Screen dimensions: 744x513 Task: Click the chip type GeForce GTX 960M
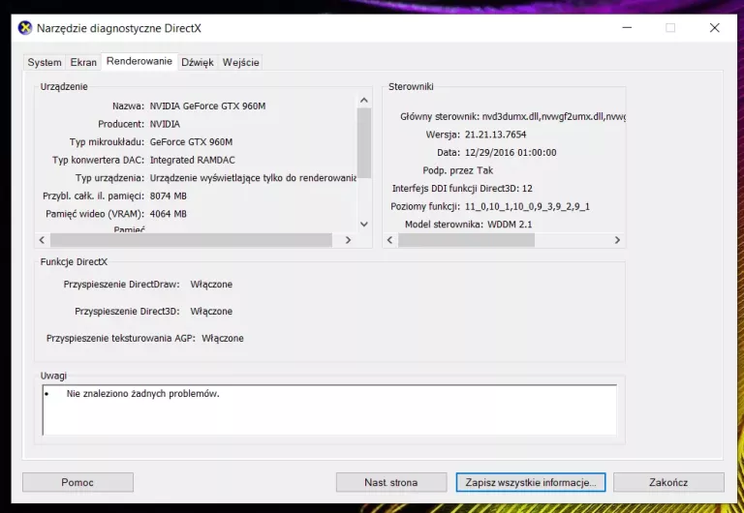191,141
